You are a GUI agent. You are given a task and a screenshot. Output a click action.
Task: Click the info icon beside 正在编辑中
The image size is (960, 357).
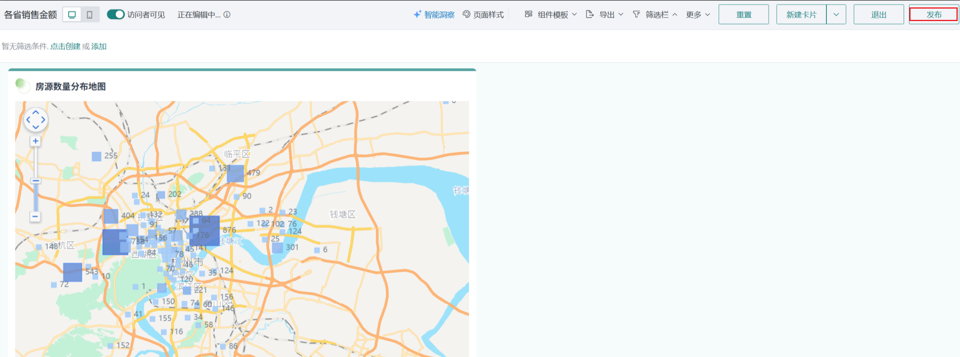pos(227,15)
